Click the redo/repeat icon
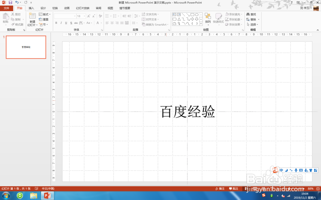This screenshot has height=200, width=321. click(x=26, y=3)
